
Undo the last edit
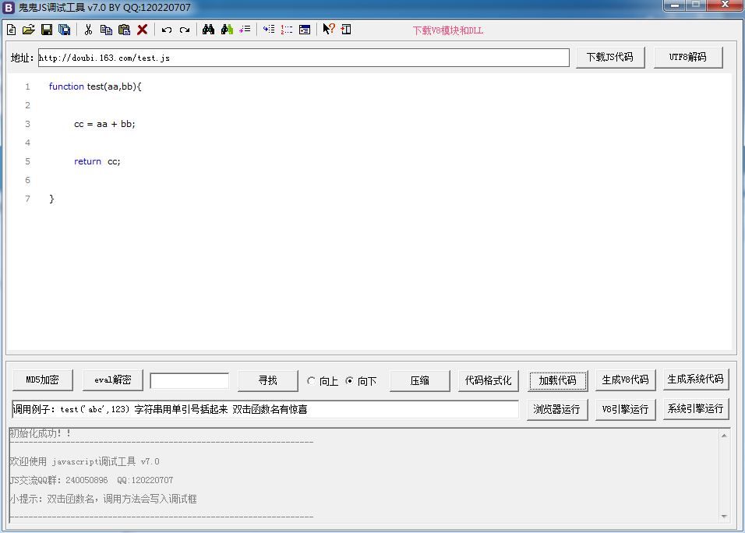(166, 30)
